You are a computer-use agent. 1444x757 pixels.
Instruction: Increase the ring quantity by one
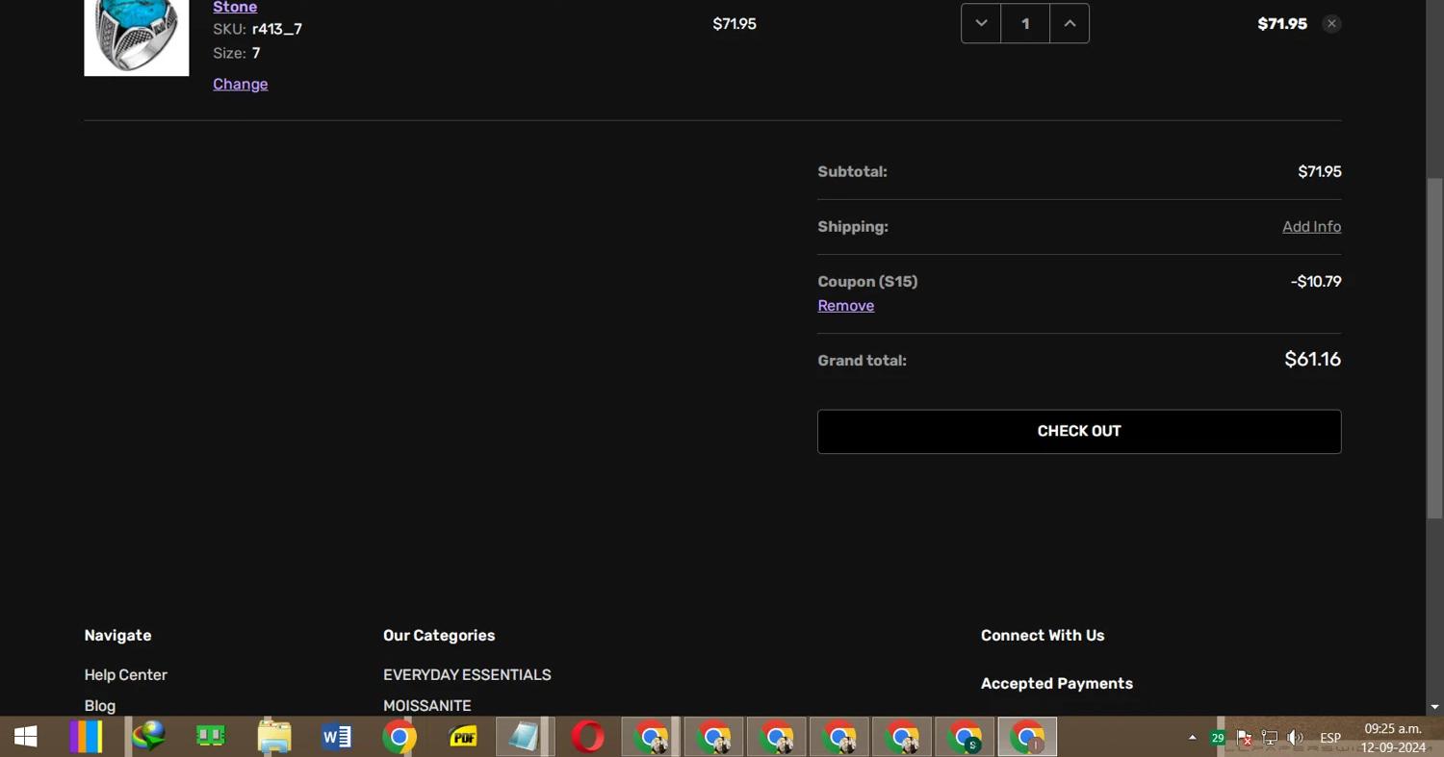(x=1069, y=24)
